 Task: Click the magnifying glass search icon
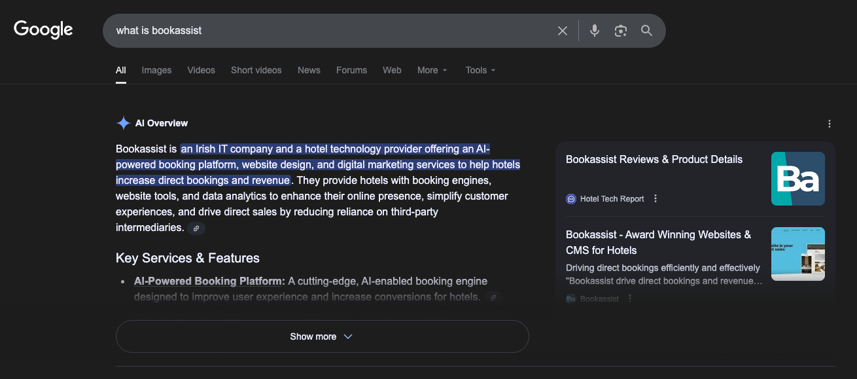coord(646,31)
